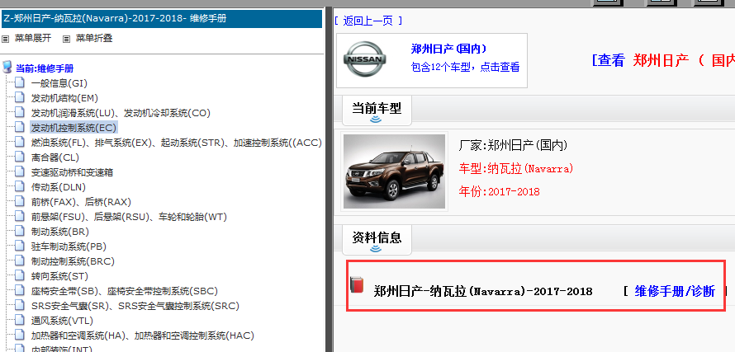Click 包含12个车型,点击查看 link
The height and width of the screenshot is (352, 735).
tap(466, 67)
